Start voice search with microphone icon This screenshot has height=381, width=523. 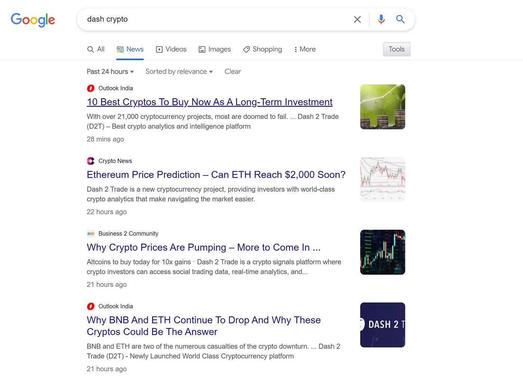pos(381,19)
